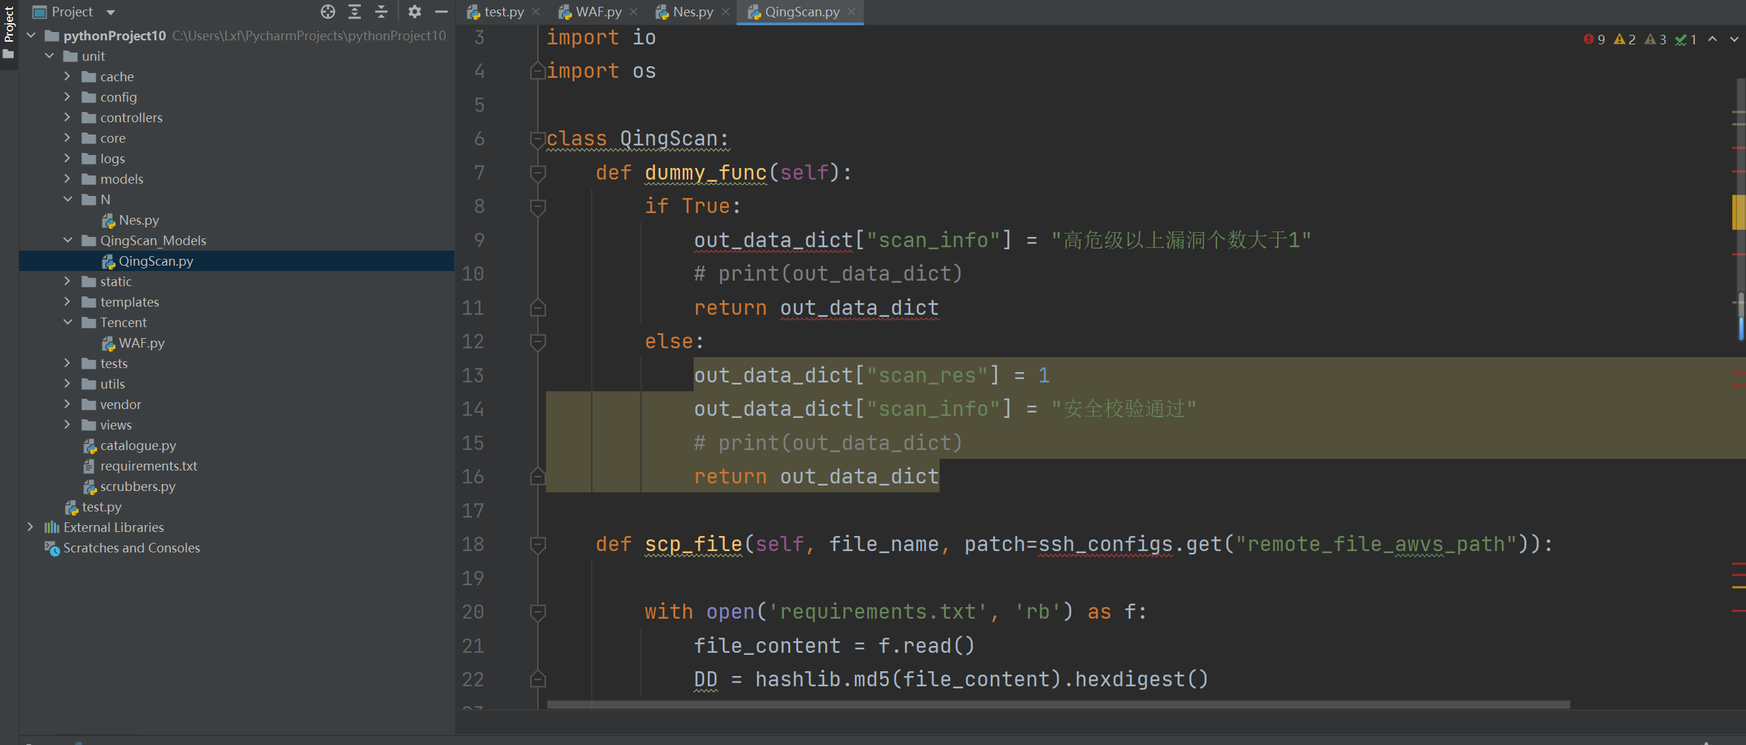This screenshot has height=745, width=1746.
Task: Click the Expand All icon in Project panel
Action: click(355, 12)
